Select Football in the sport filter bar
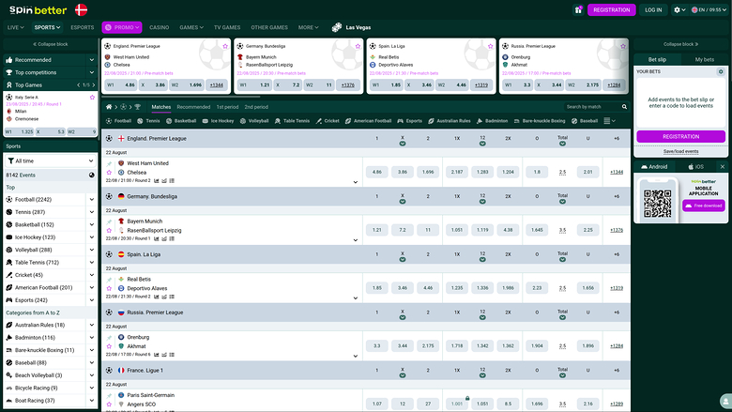 (x=118, y=121)
